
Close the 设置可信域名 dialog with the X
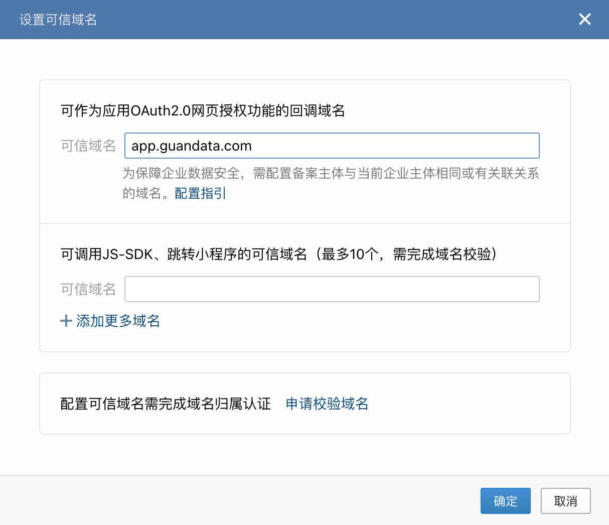pos(584,20)
